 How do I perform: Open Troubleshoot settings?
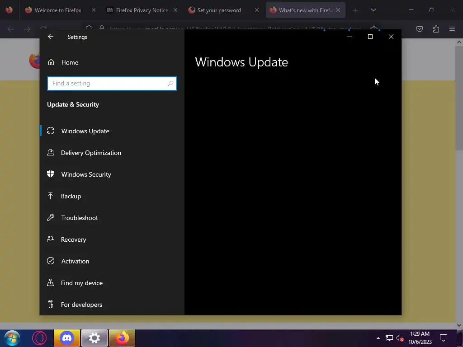point(112,218)
